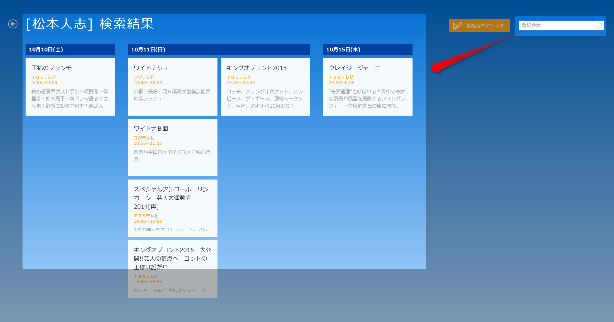Click the 19:54~22:54 time text
Screen dimensions: 614x322
pyautogui.click(x=240, y=83)
